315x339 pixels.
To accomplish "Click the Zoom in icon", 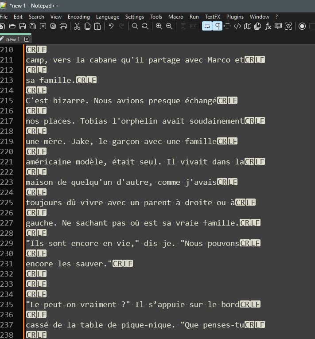I will pos(159,26).
